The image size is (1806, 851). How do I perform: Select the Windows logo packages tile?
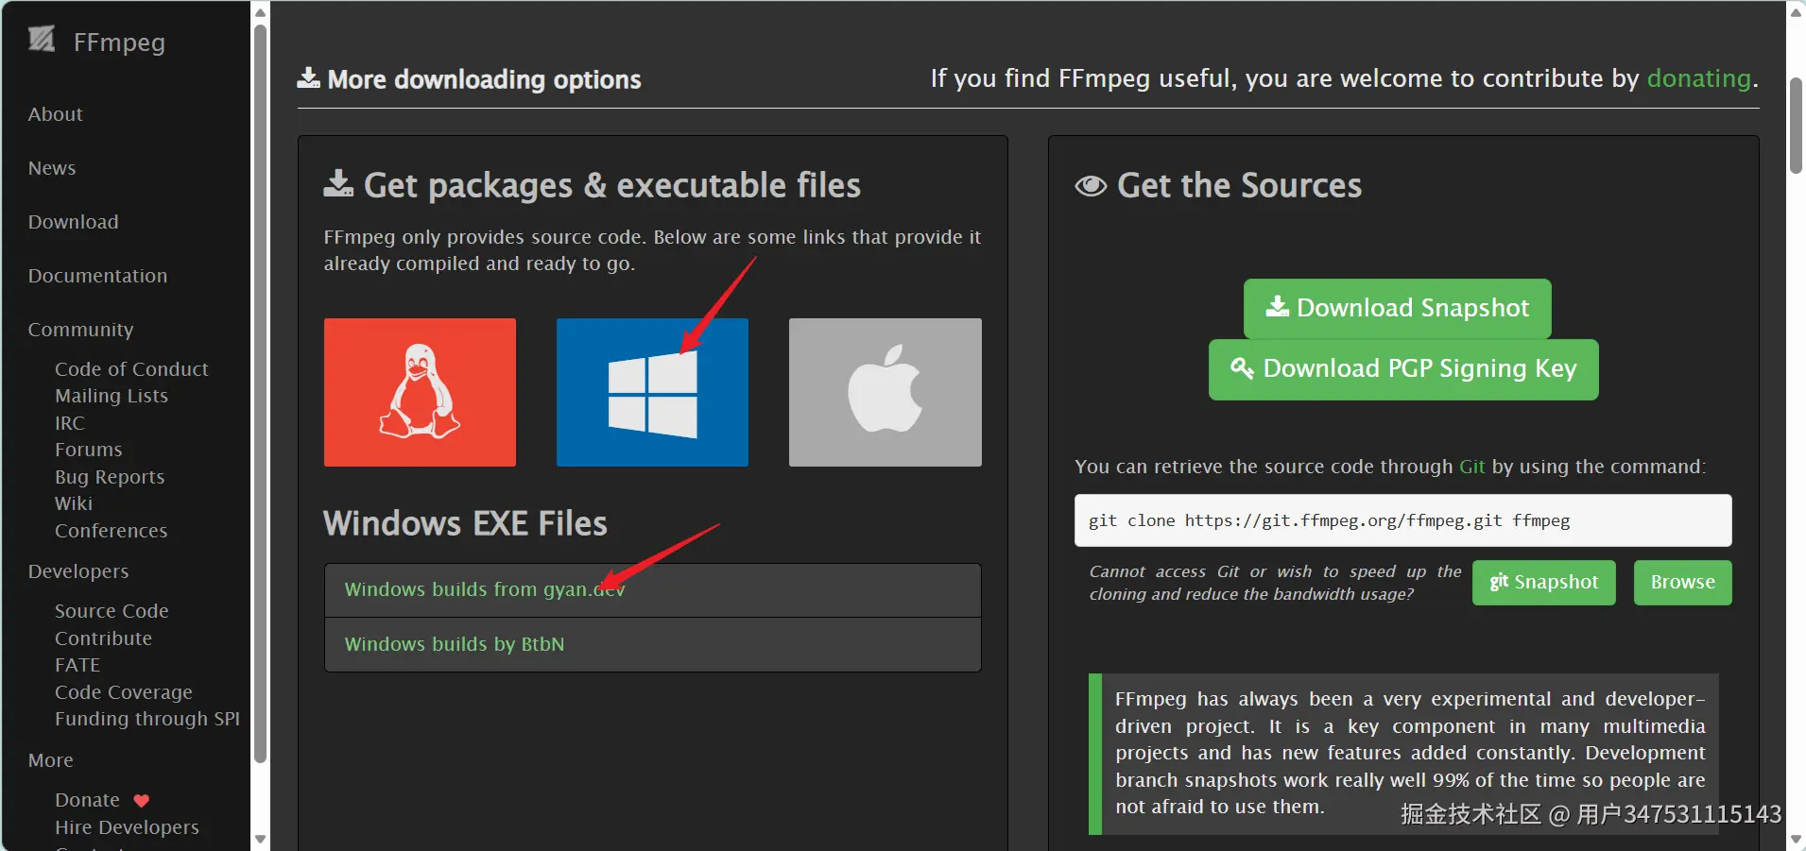pyautogui.click(x=652, y=392)
